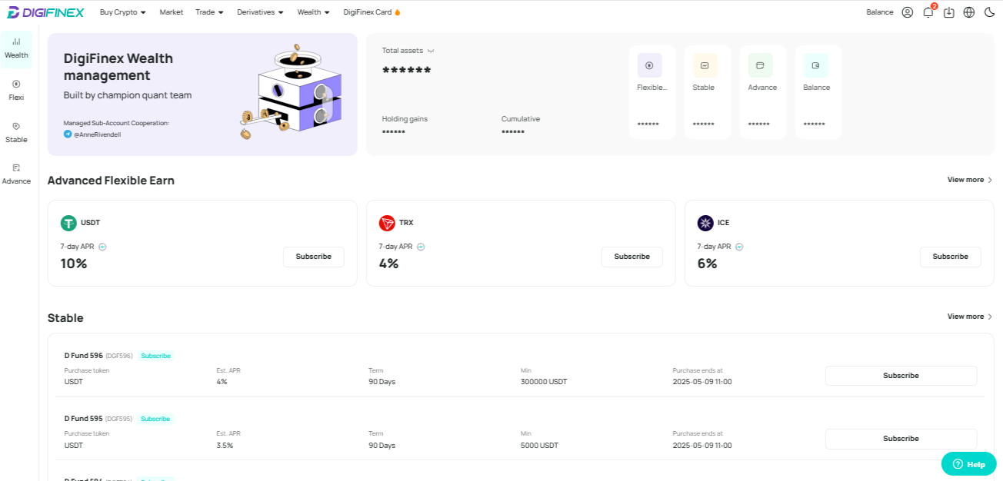Screen dimensions: 1003x481
Task: Click the Advanced Flexible Earn heading
Action: [x=111, y=181]
